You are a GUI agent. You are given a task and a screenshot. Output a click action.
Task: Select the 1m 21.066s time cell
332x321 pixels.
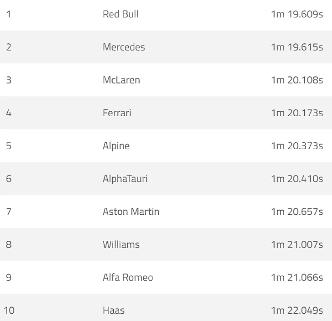point(297,277)
